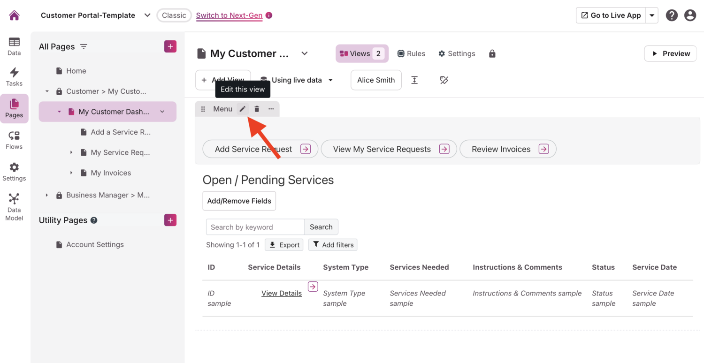Screen dimensions: 704x363
Task: Switch to the Rules tab
Action: point(411,54)
